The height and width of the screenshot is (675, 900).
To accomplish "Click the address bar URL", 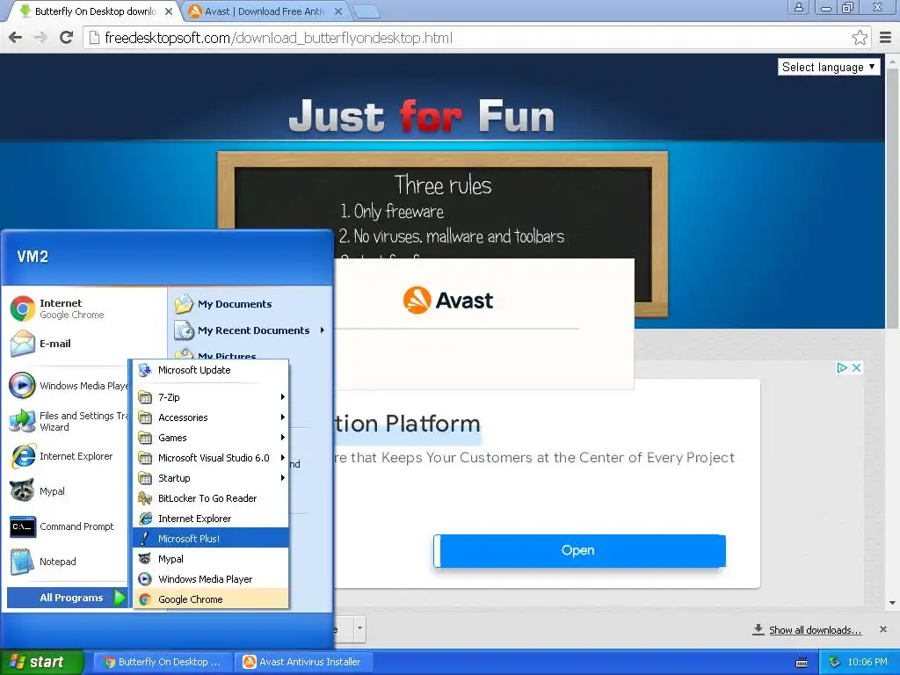I will (279, 38).
